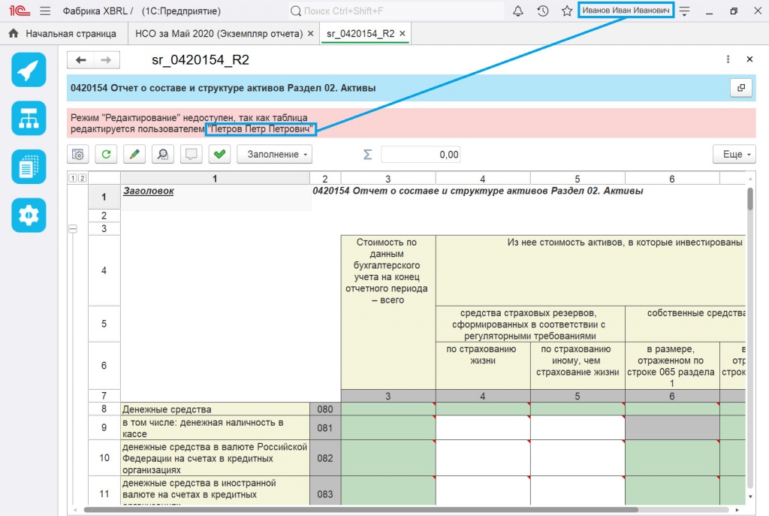Select the green cell in row 080, column 3
Image resolution: width=769 pixels, height=516 pixels.
tap(388, 409)
